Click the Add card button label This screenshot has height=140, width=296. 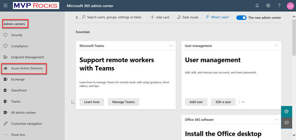coord(162,17)
